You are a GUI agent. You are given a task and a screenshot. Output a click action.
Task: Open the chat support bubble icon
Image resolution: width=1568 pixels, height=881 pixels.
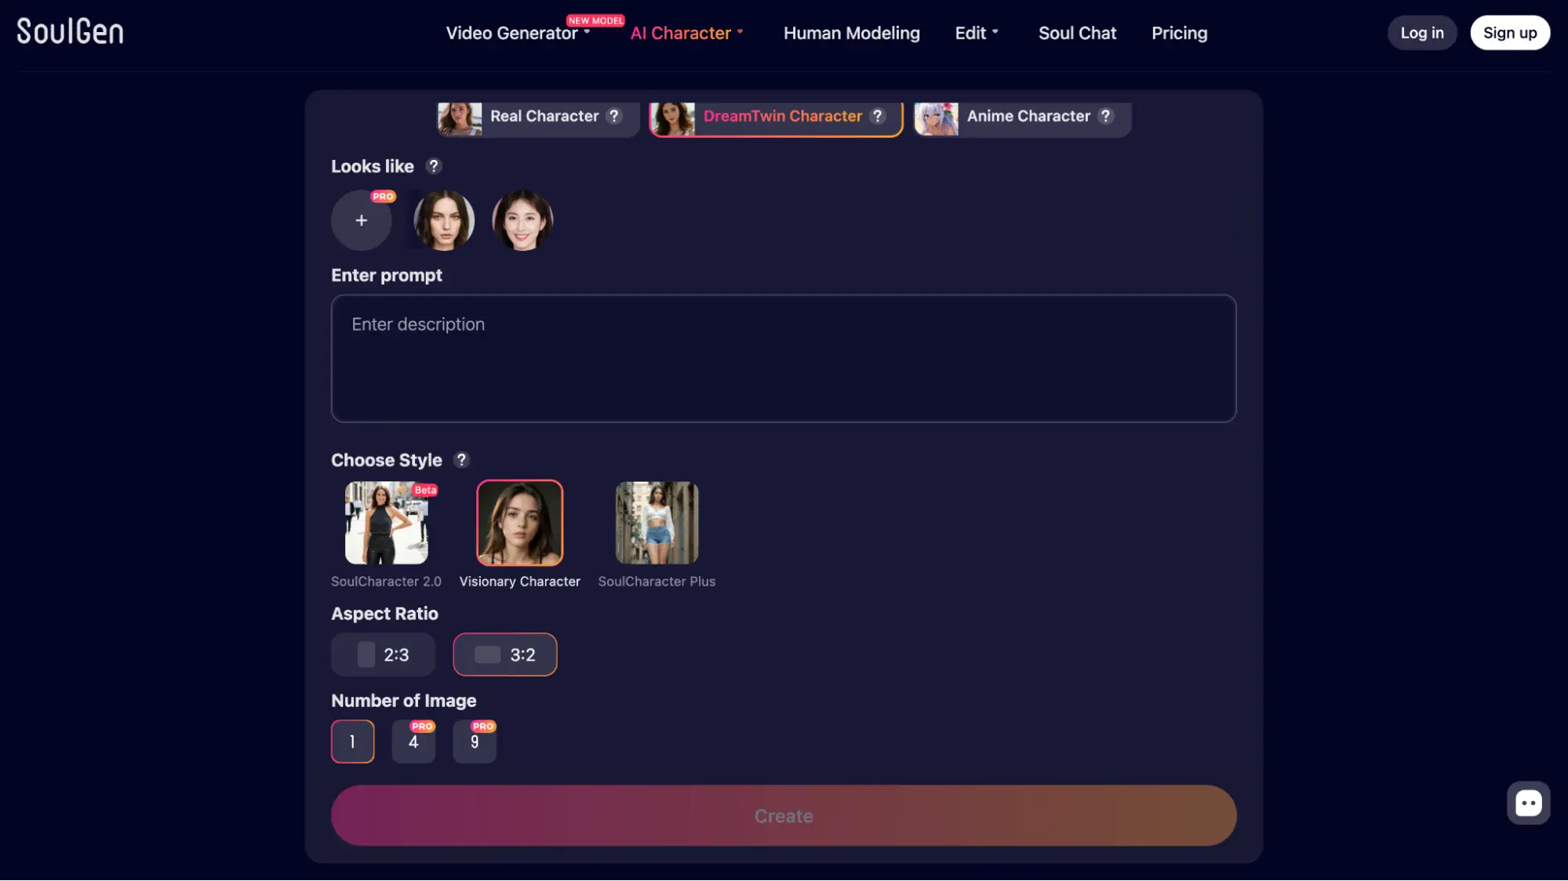[1528, 803]
